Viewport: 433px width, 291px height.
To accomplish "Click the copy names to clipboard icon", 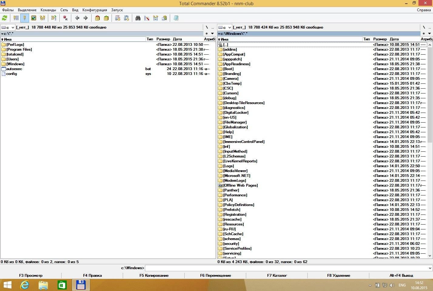I will (164, 18).
